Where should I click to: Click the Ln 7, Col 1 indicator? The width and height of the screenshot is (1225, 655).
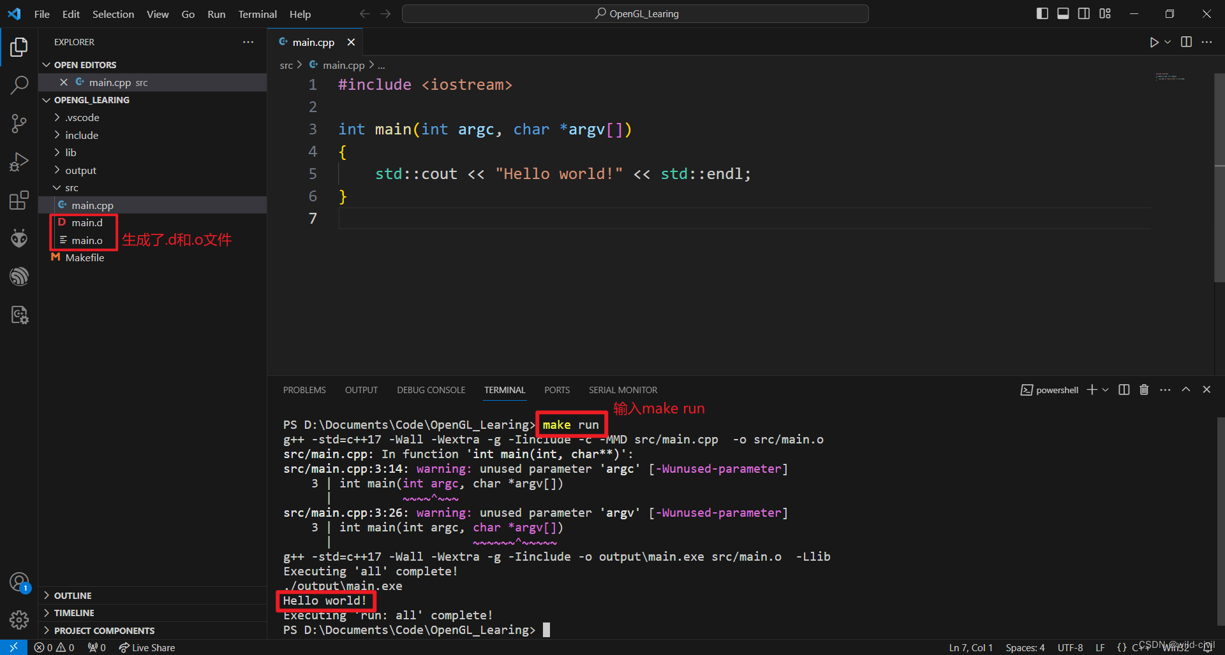970,647
